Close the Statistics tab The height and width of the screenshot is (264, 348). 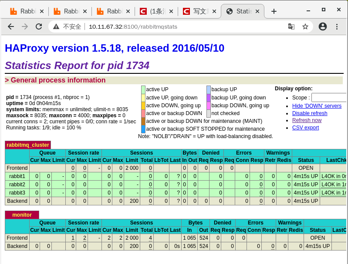(x=257, y=11)
